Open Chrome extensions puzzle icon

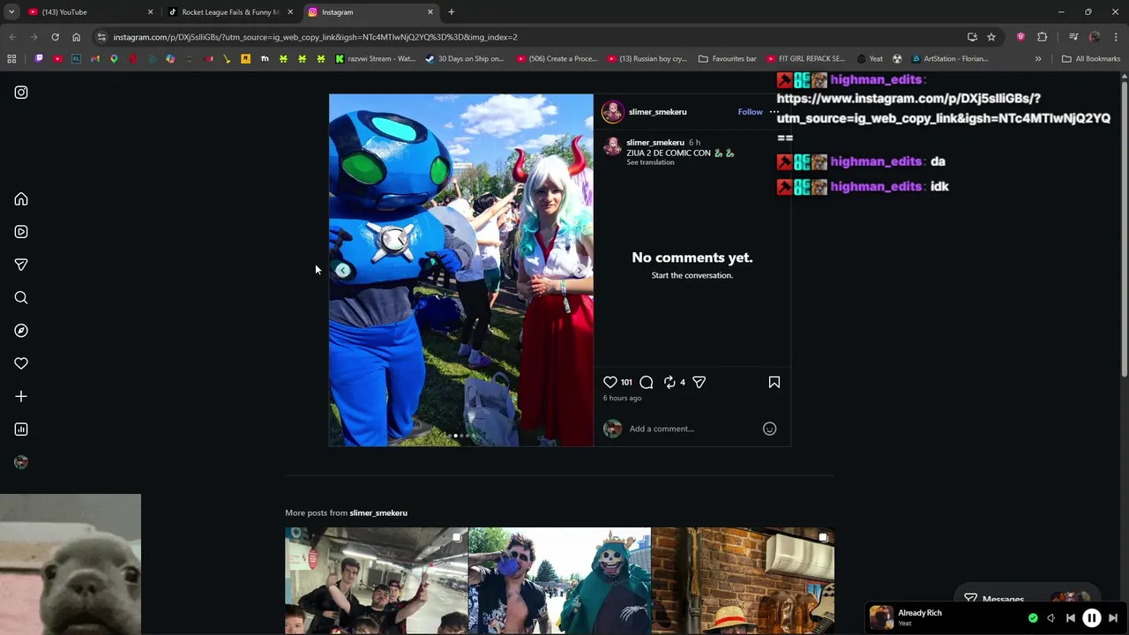coord(1042,37)
